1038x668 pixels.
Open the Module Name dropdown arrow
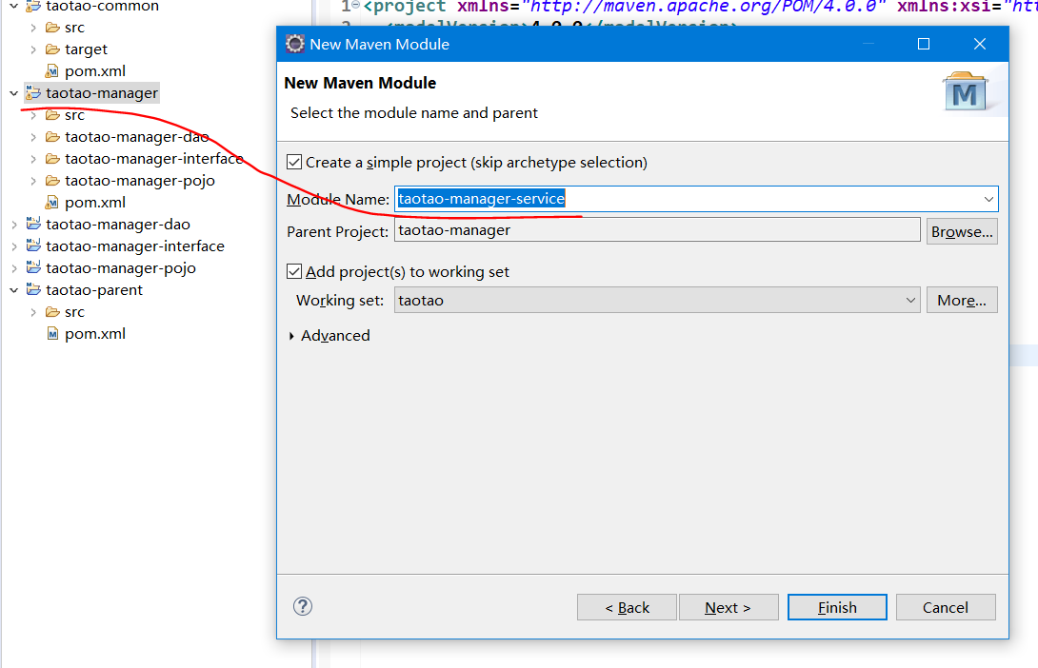coord(988,199)
